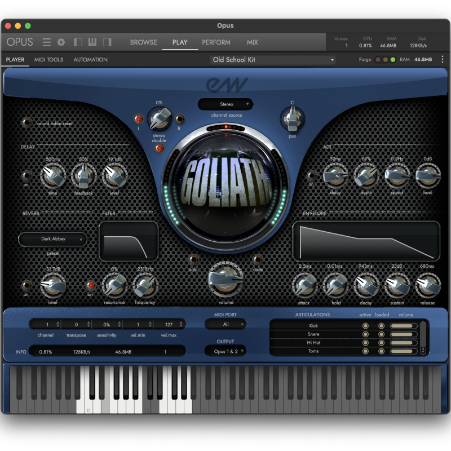
Task: Open the Dark Abbey reverb preset dropdown
Action: coord(53,239)
